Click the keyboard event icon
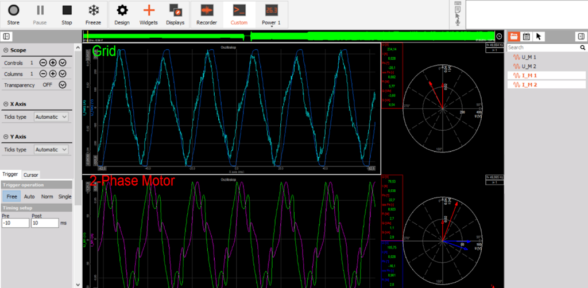 [x=458, y=3]
